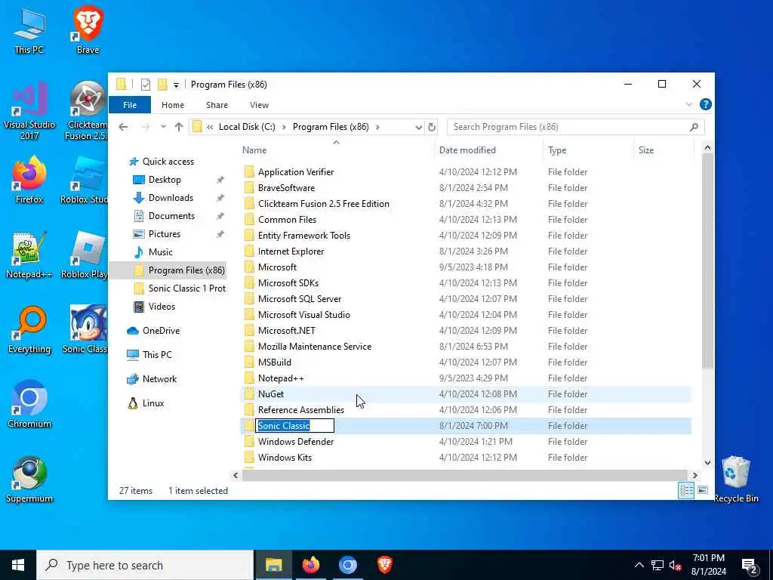This screenshot has width=773, height=580.
Task: Click the vertical scrollbar thumb in file list
Action: coord(707,261)
